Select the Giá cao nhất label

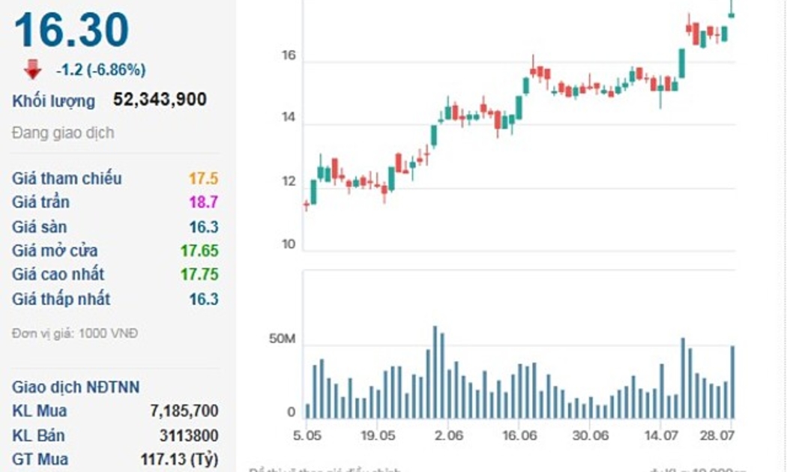point(58,274)
